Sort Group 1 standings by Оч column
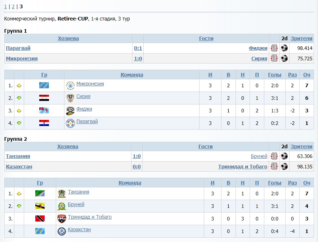The height and width of the screenshot is (242, 318). [306, 75]
